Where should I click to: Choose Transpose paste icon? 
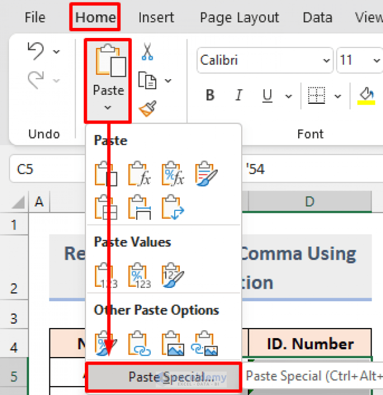(173, 207)
